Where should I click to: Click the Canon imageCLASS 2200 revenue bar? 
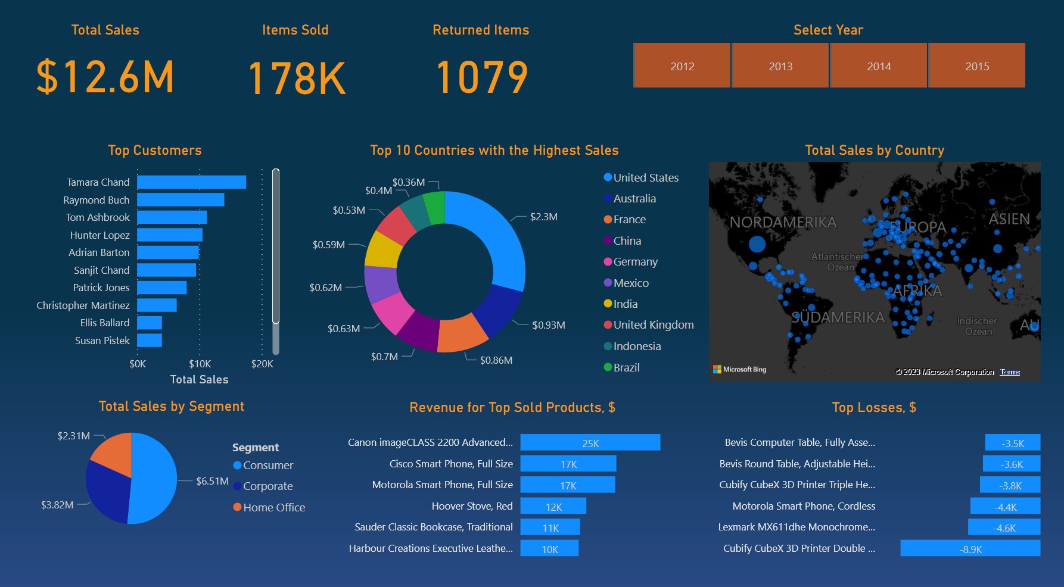click(x=590, y=442)
